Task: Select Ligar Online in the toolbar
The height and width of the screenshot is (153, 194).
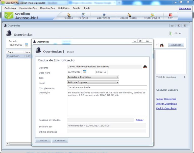Action: 104,16
